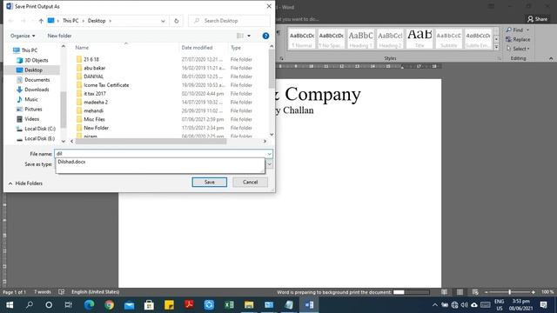Select the DANIYAL folder

93,77
